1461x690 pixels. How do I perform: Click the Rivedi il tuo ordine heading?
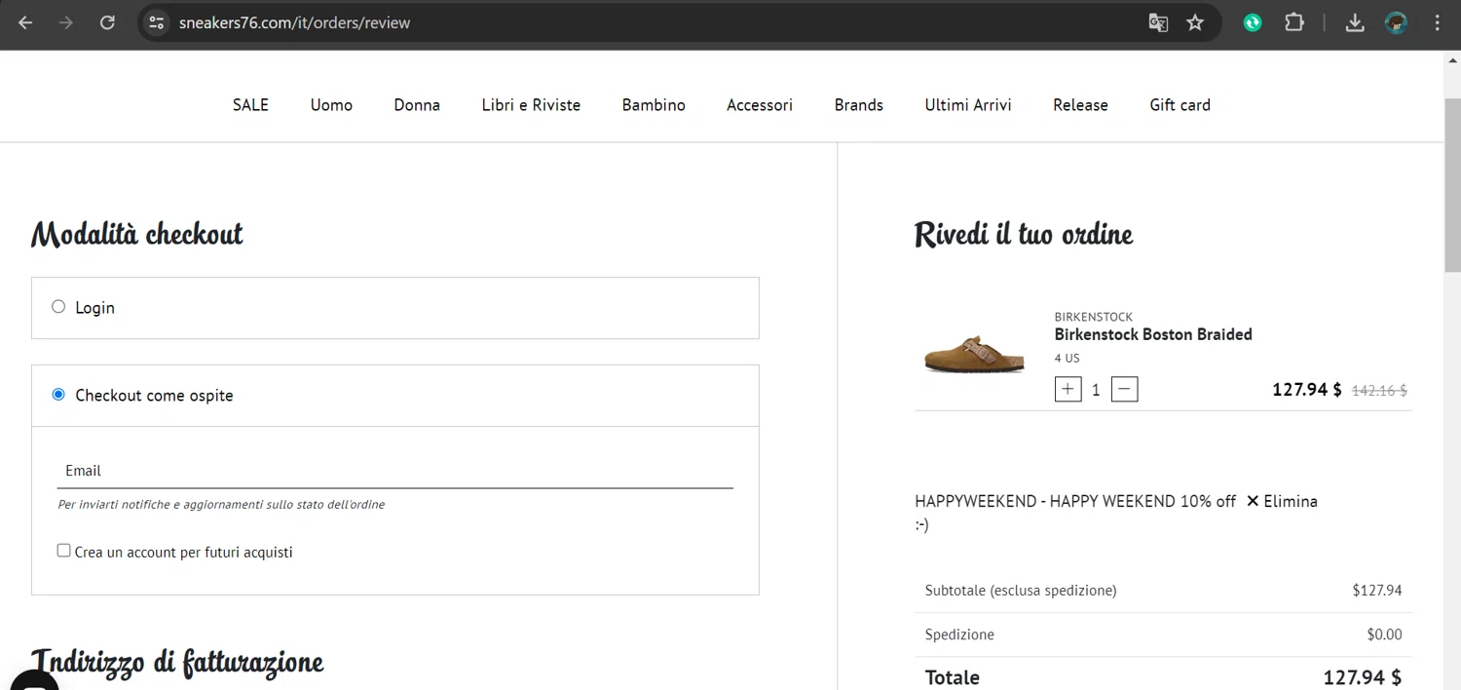point(1024,235)
